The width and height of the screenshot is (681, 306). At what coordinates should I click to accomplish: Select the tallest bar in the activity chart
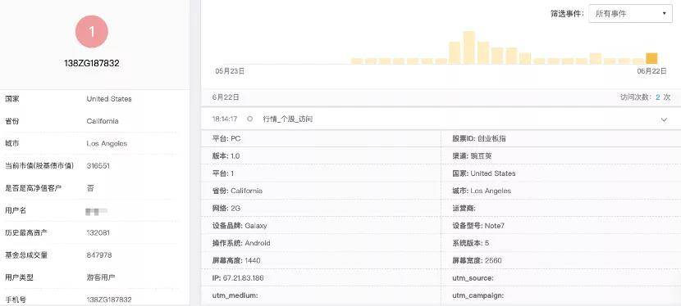point(468,47)
